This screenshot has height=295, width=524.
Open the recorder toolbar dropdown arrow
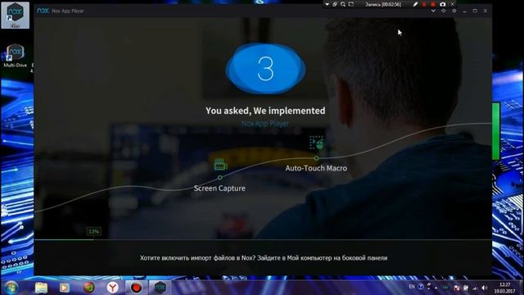click(x=327, y=4)
